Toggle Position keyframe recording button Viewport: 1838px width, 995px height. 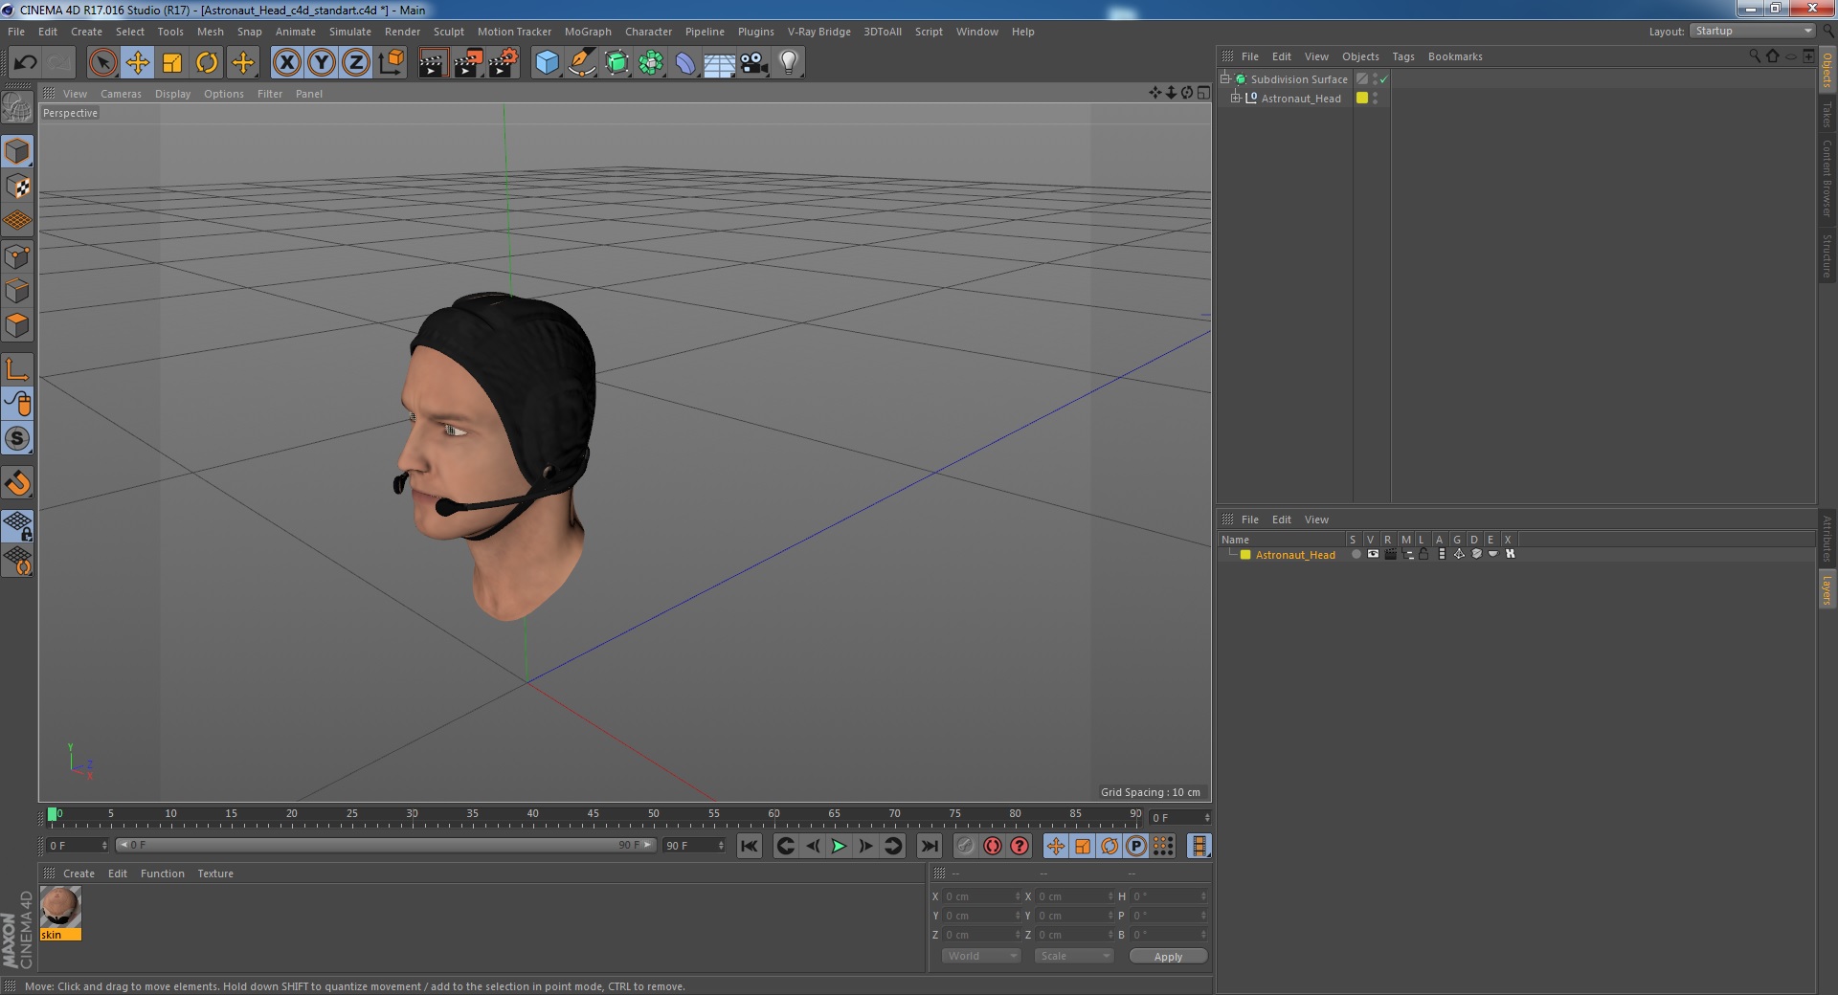(1056, 846)
